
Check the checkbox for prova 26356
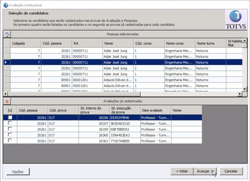pos(10,117)
